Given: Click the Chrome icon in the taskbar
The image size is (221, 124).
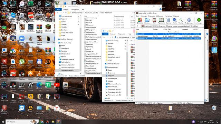Looking at the screenshot, I should coord(42,122).
